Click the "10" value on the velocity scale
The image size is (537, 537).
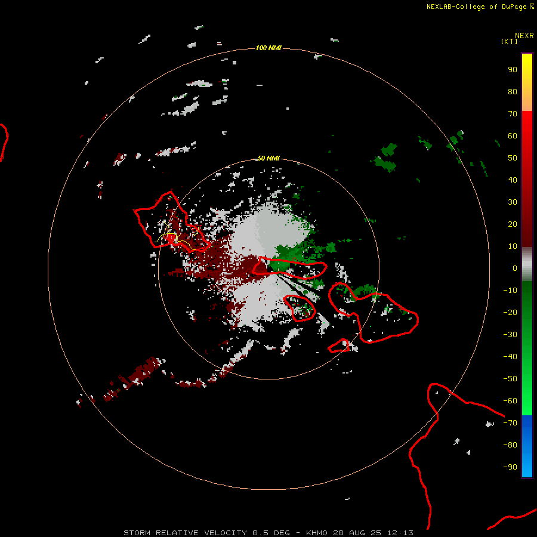(x=513, y=246)
